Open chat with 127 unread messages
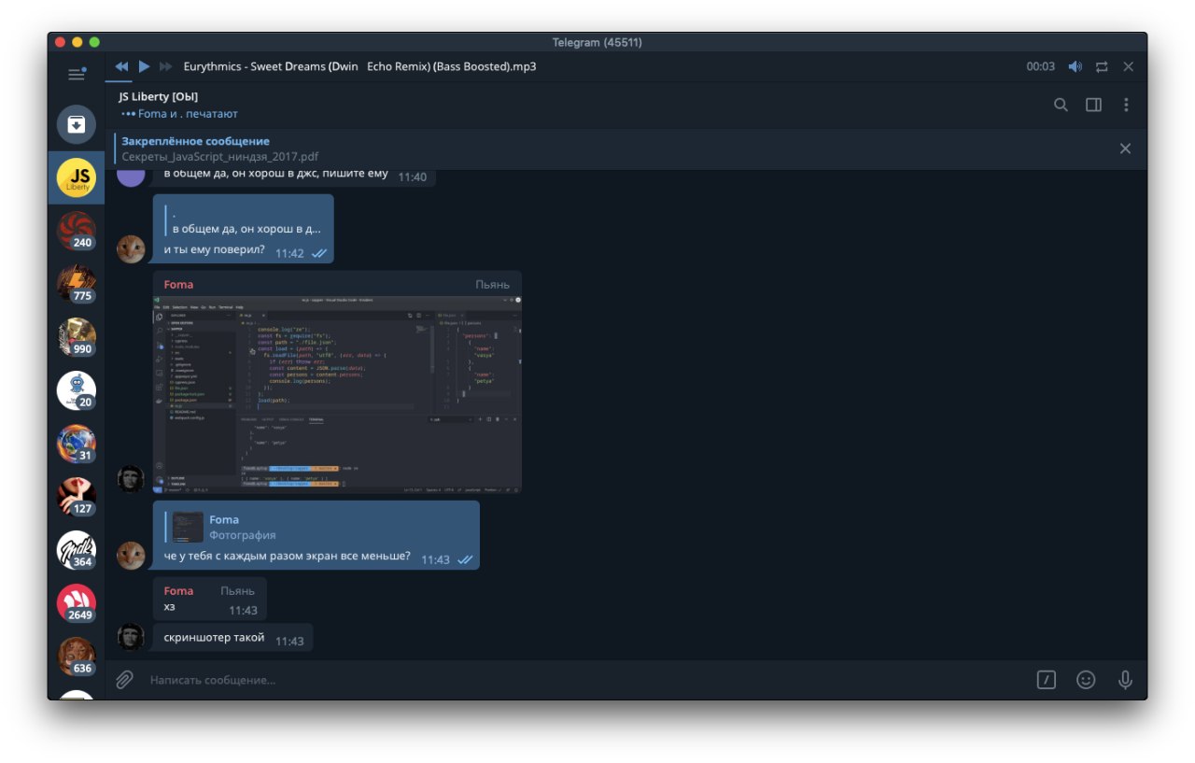Viewport: 1195px width, 763px height. click(77, 497)
